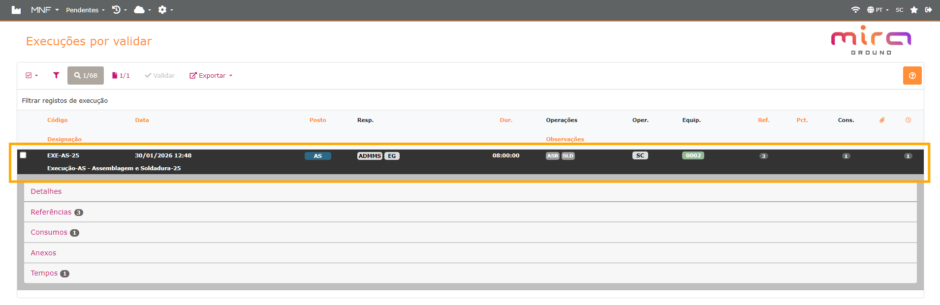Click the orange help question icon
Image resolution: width=940 pixels, height=305 pixels.
click(x=912, y=76)
